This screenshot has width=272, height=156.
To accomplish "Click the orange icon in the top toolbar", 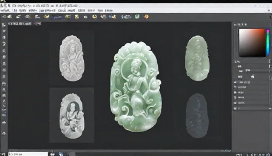I will click(146, 17).
